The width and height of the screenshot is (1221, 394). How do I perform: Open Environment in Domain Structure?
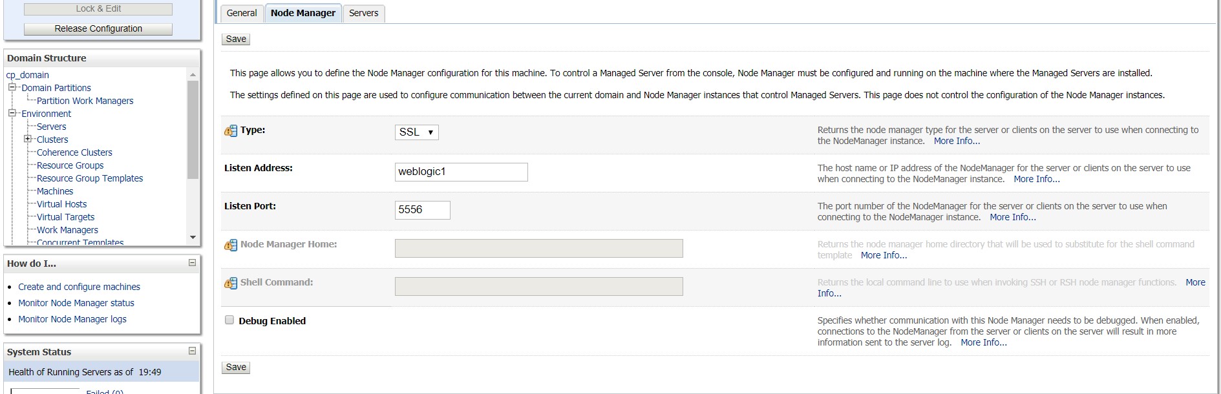click(47, 114)
